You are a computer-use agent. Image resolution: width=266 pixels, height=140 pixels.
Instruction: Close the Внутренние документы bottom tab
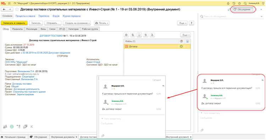click(76, 137)
